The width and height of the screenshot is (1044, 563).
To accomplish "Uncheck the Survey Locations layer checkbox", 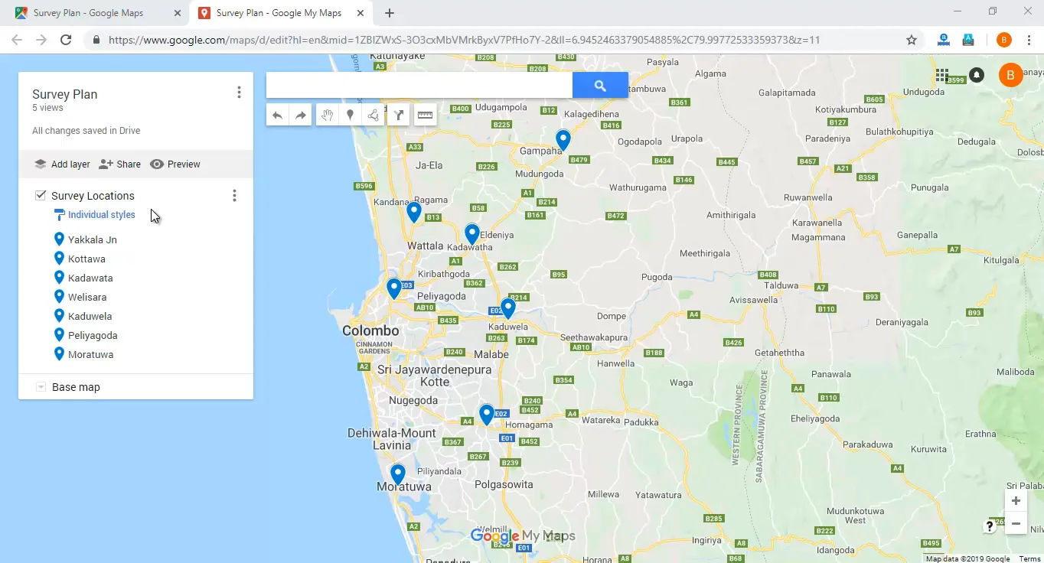I will click(x=41, y=195).
